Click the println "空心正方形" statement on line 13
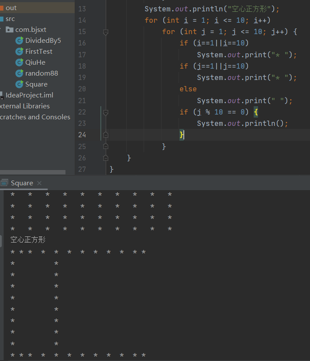Image resolution: width=310 pixels, height=361 pixels. [x=212, y=9]
